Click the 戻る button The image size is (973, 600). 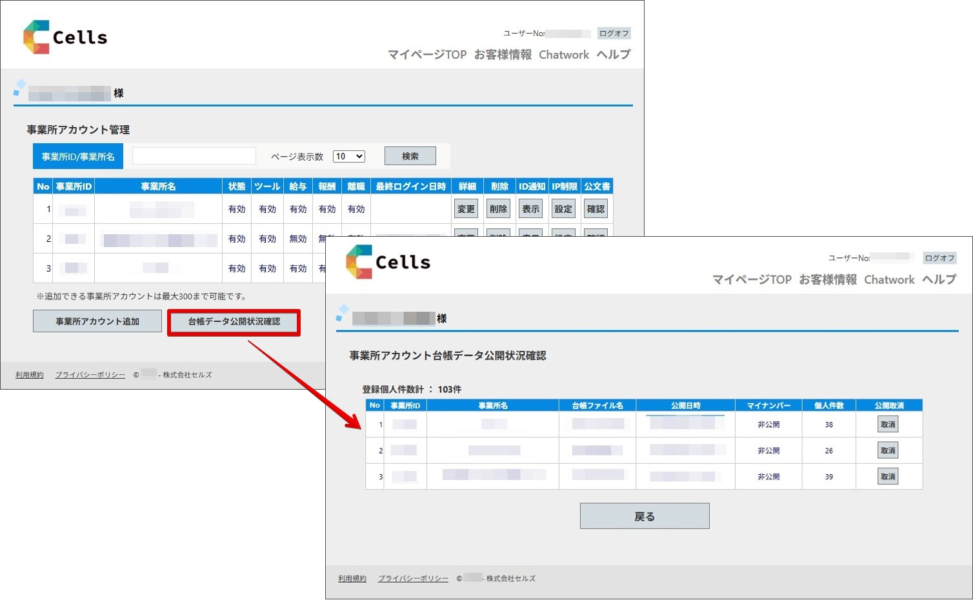(x=645, y=516)
